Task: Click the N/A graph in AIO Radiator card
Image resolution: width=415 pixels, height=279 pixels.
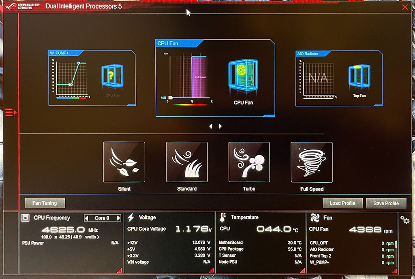Action: 318,79
